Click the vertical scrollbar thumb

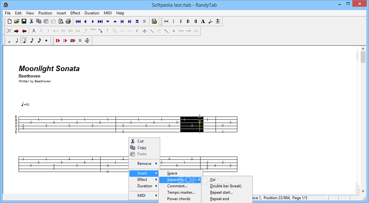click(x=363, y=57)
